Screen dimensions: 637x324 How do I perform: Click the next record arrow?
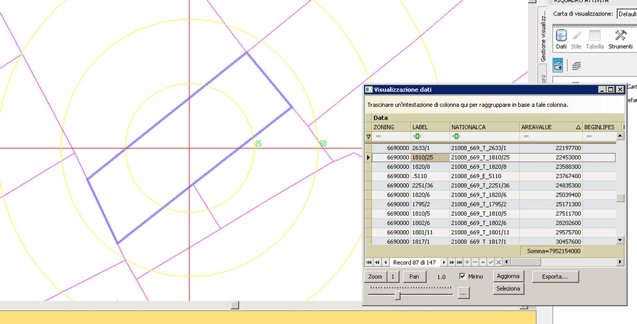[444, 262]
